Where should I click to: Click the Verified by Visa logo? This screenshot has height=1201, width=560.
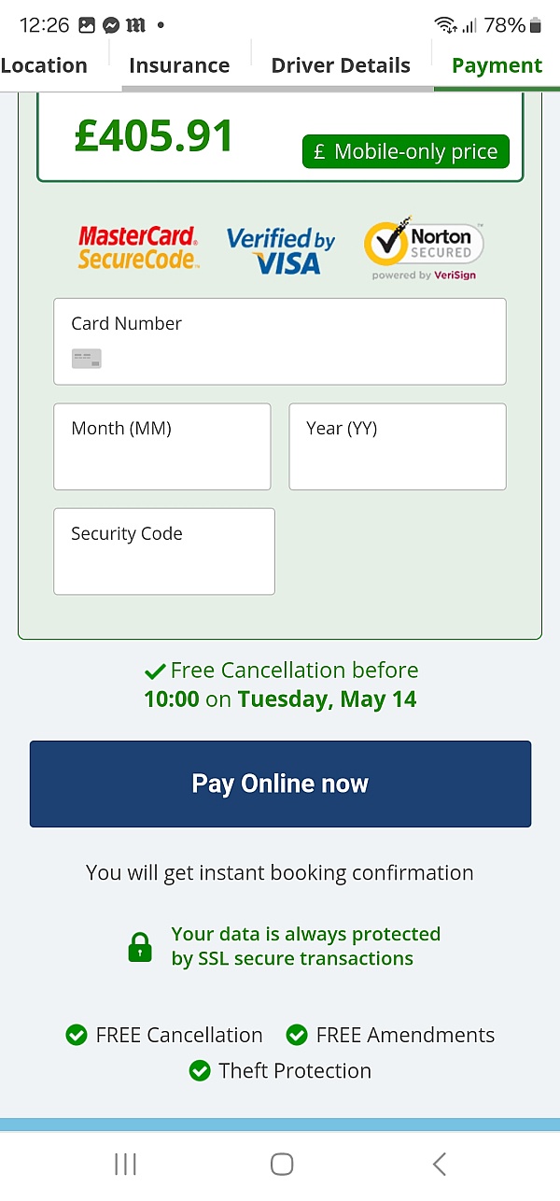tap(280, 246)
